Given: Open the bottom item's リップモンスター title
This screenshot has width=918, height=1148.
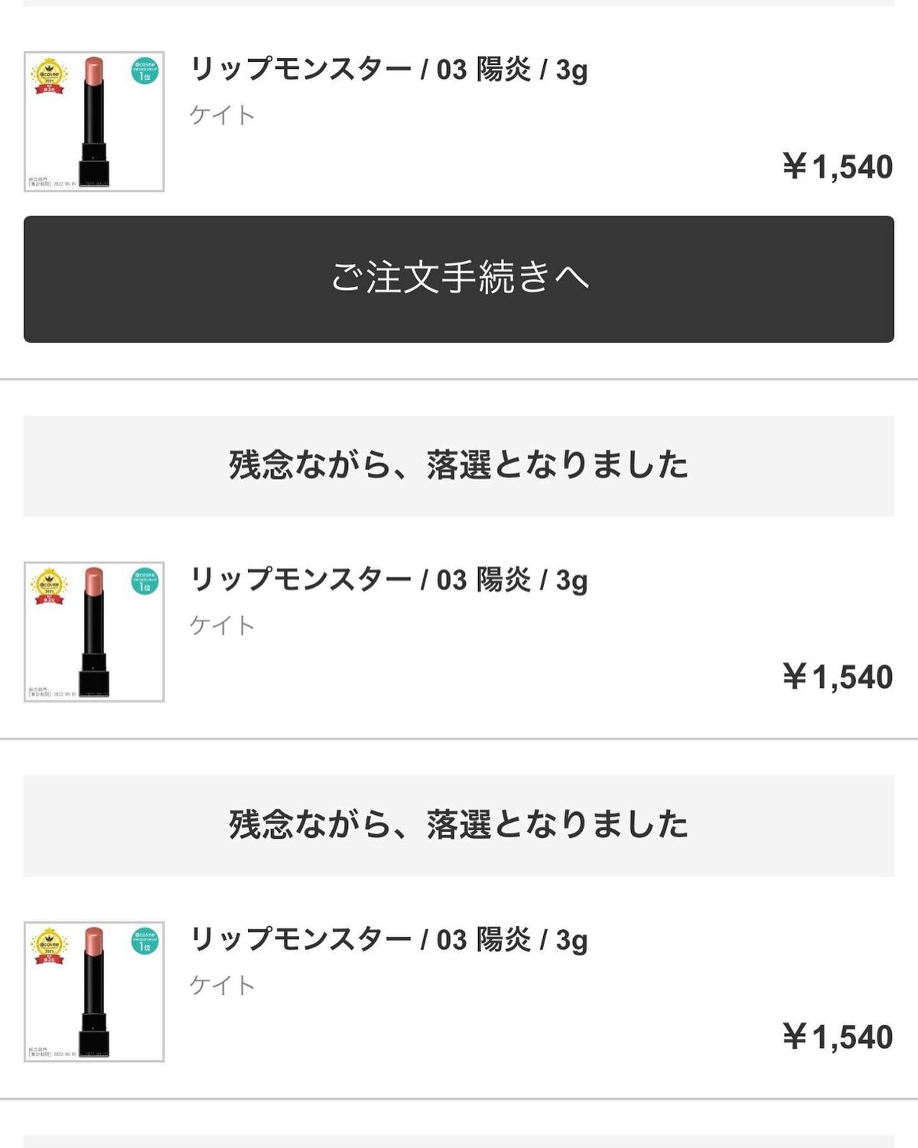Looking at the screenshot, I should pos(389,940).
